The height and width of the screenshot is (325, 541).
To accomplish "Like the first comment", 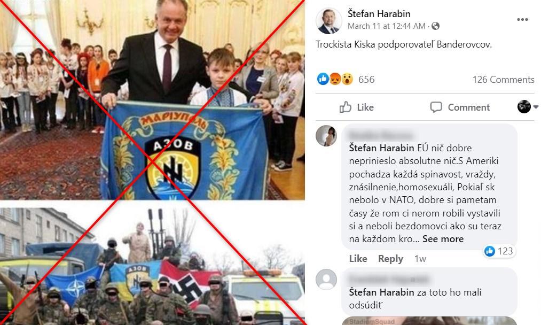I will coord(358,259).
